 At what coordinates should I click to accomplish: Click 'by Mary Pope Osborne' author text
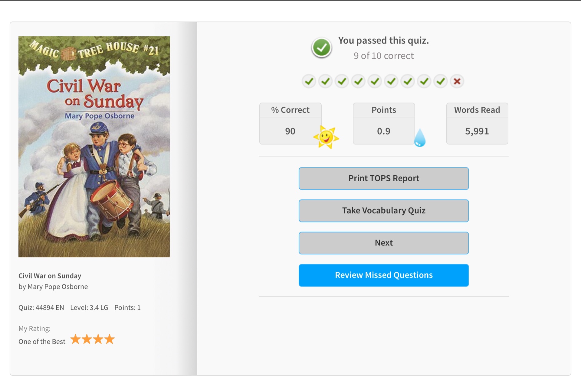pos(53,287)
